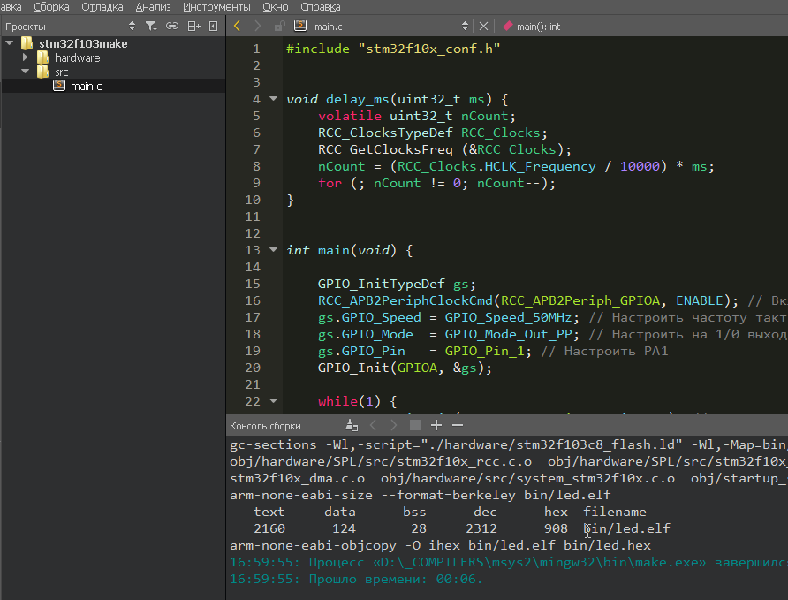Click the filter tree icon in Projects panel
Screen dimensions: 788x600
point(151,27)
